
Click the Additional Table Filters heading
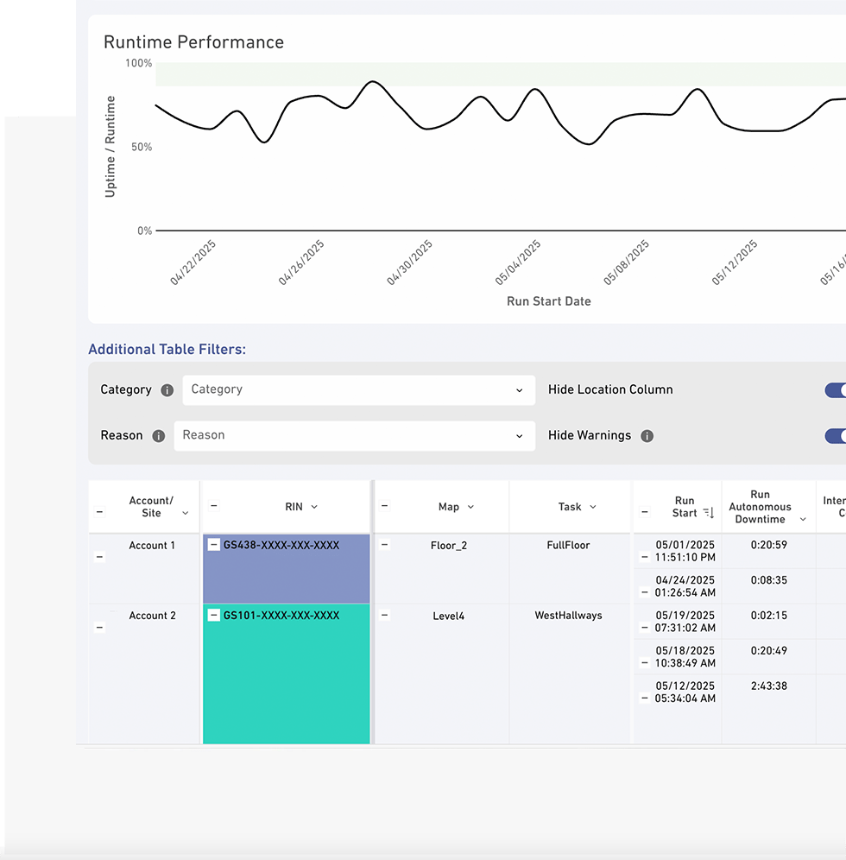[x=167, y=350]
